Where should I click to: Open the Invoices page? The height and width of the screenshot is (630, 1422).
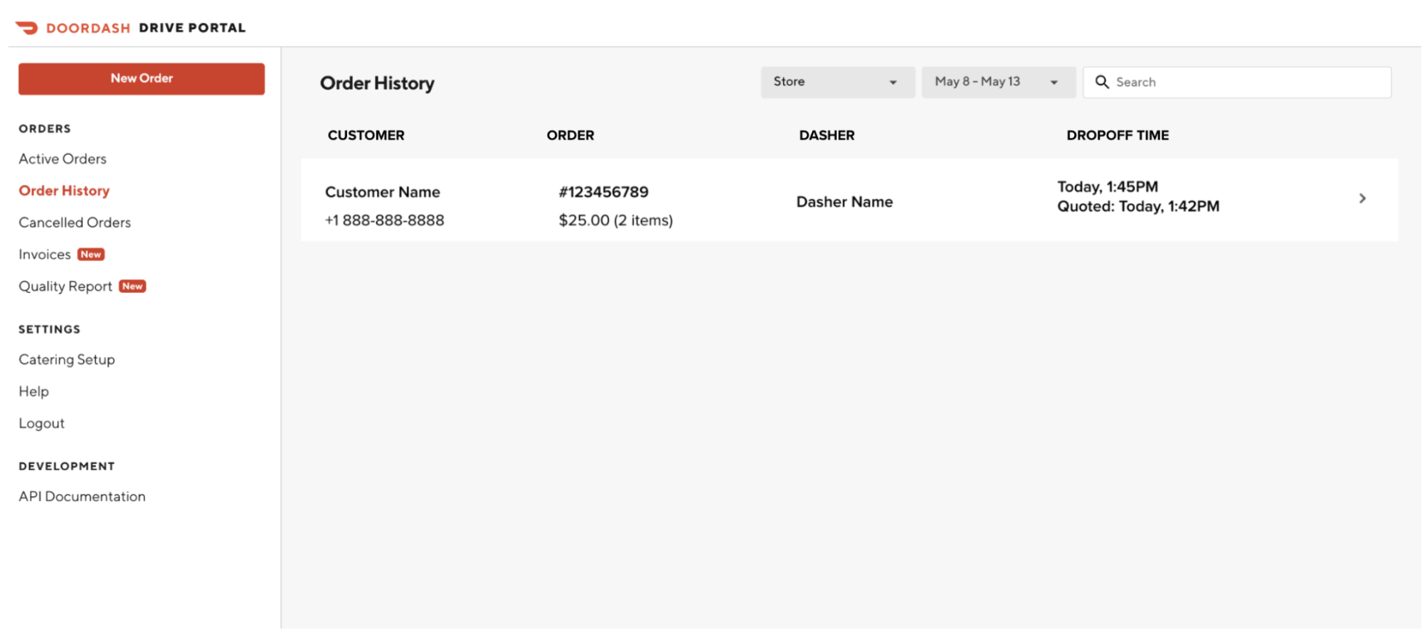(x=44, y=255)
